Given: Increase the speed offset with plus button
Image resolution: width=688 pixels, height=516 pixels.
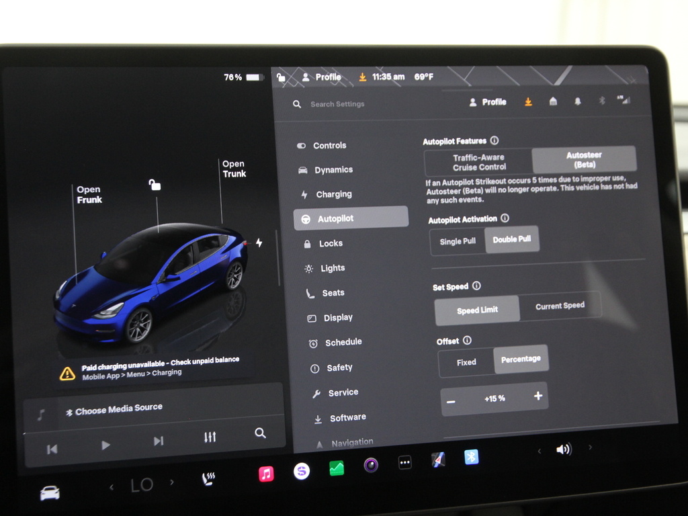Looking at the screenshot, I should (x=537, y=396).
